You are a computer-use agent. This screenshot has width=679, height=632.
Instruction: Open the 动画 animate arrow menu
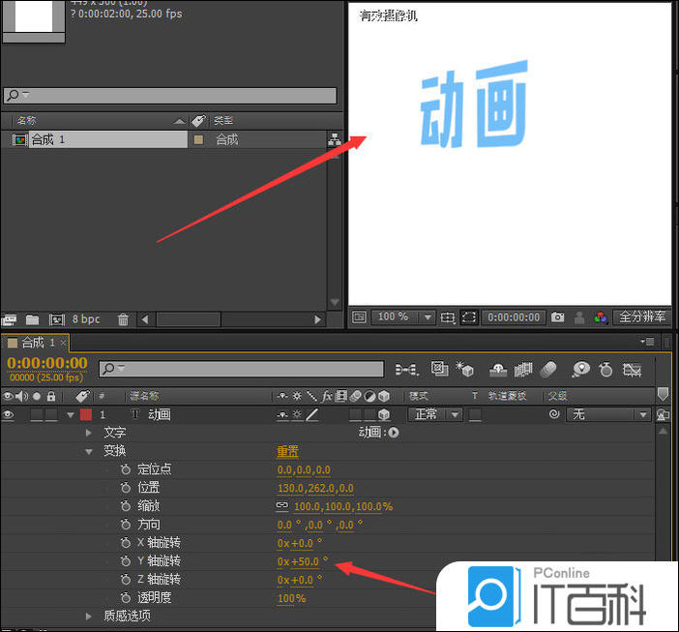394,433
